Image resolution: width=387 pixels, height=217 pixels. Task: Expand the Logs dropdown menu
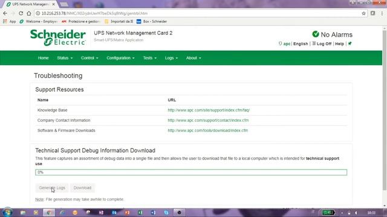pyautogui.click(x=171, y=58)
